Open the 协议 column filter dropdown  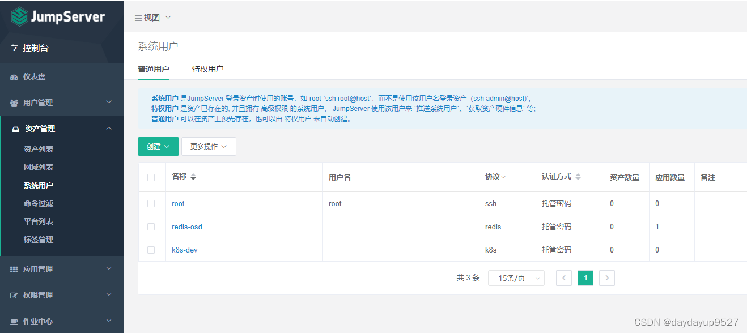(x=503, y=177)
